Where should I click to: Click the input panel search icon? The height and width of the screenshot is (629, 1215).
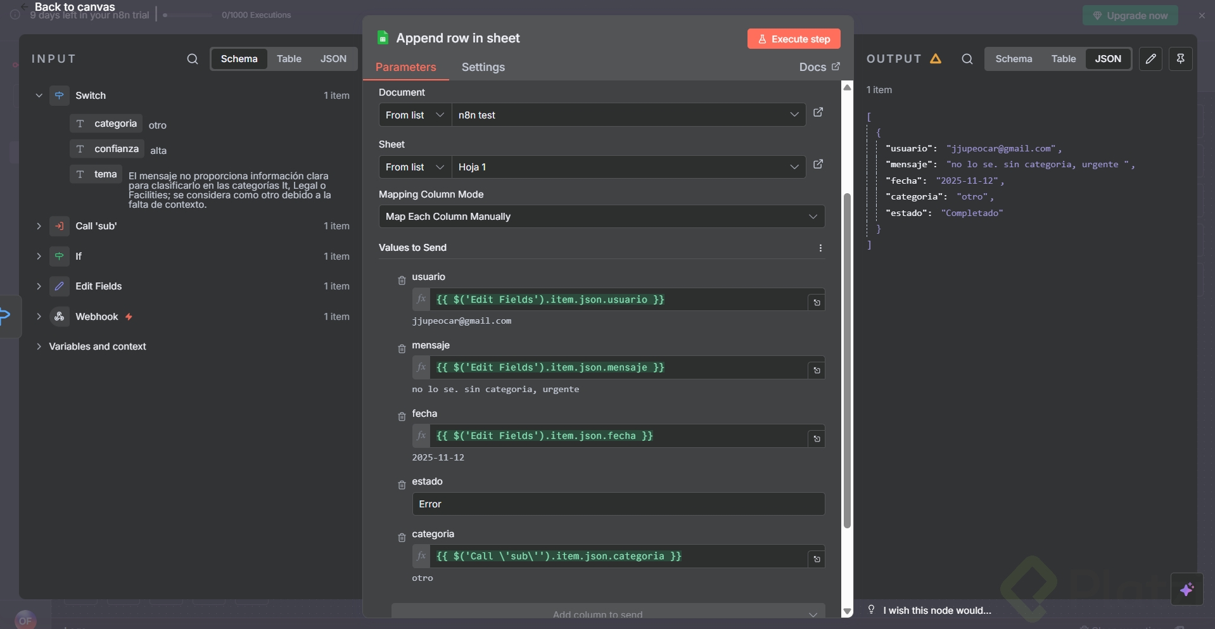tap(193, 59)
